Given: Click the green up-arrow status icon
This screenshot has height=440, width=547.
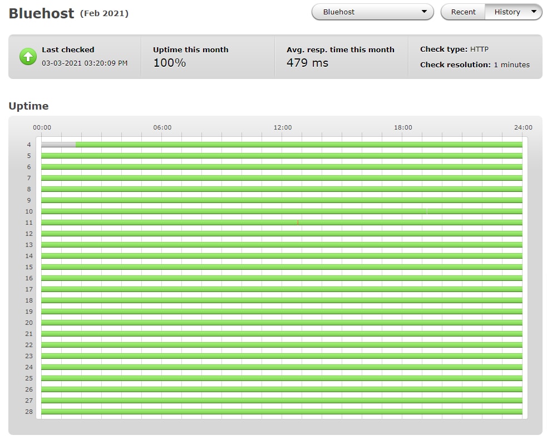Looking at the screenshot, I should [28, 57].
